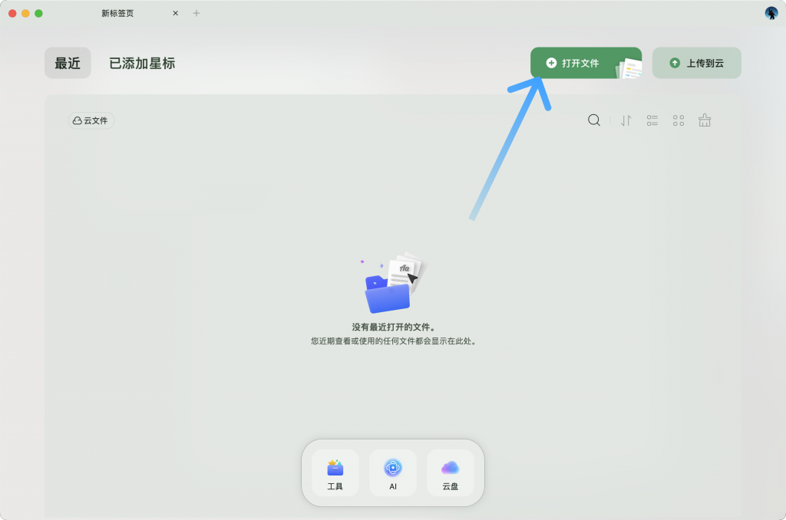This screenshot has height=520, width=786.
Task: Select the 已添加星标 tab
Action: [142, 63]
